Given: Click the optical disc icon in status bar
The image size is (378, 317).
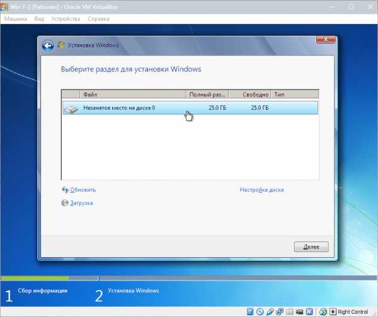Looking at the screenshot, I should pos(260,311).
